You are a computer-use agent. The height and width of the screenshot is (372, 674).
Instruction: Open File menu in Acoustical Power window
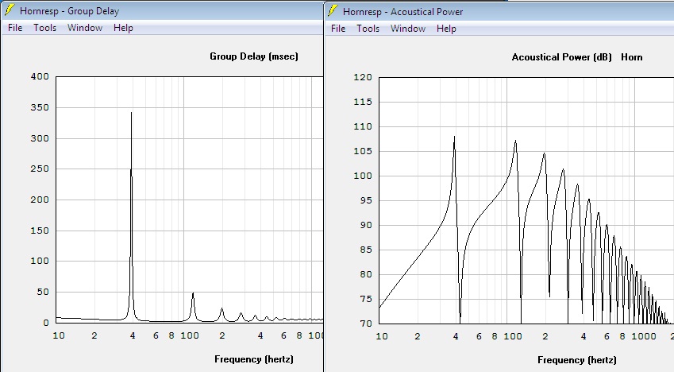click(x=338, y=29)
